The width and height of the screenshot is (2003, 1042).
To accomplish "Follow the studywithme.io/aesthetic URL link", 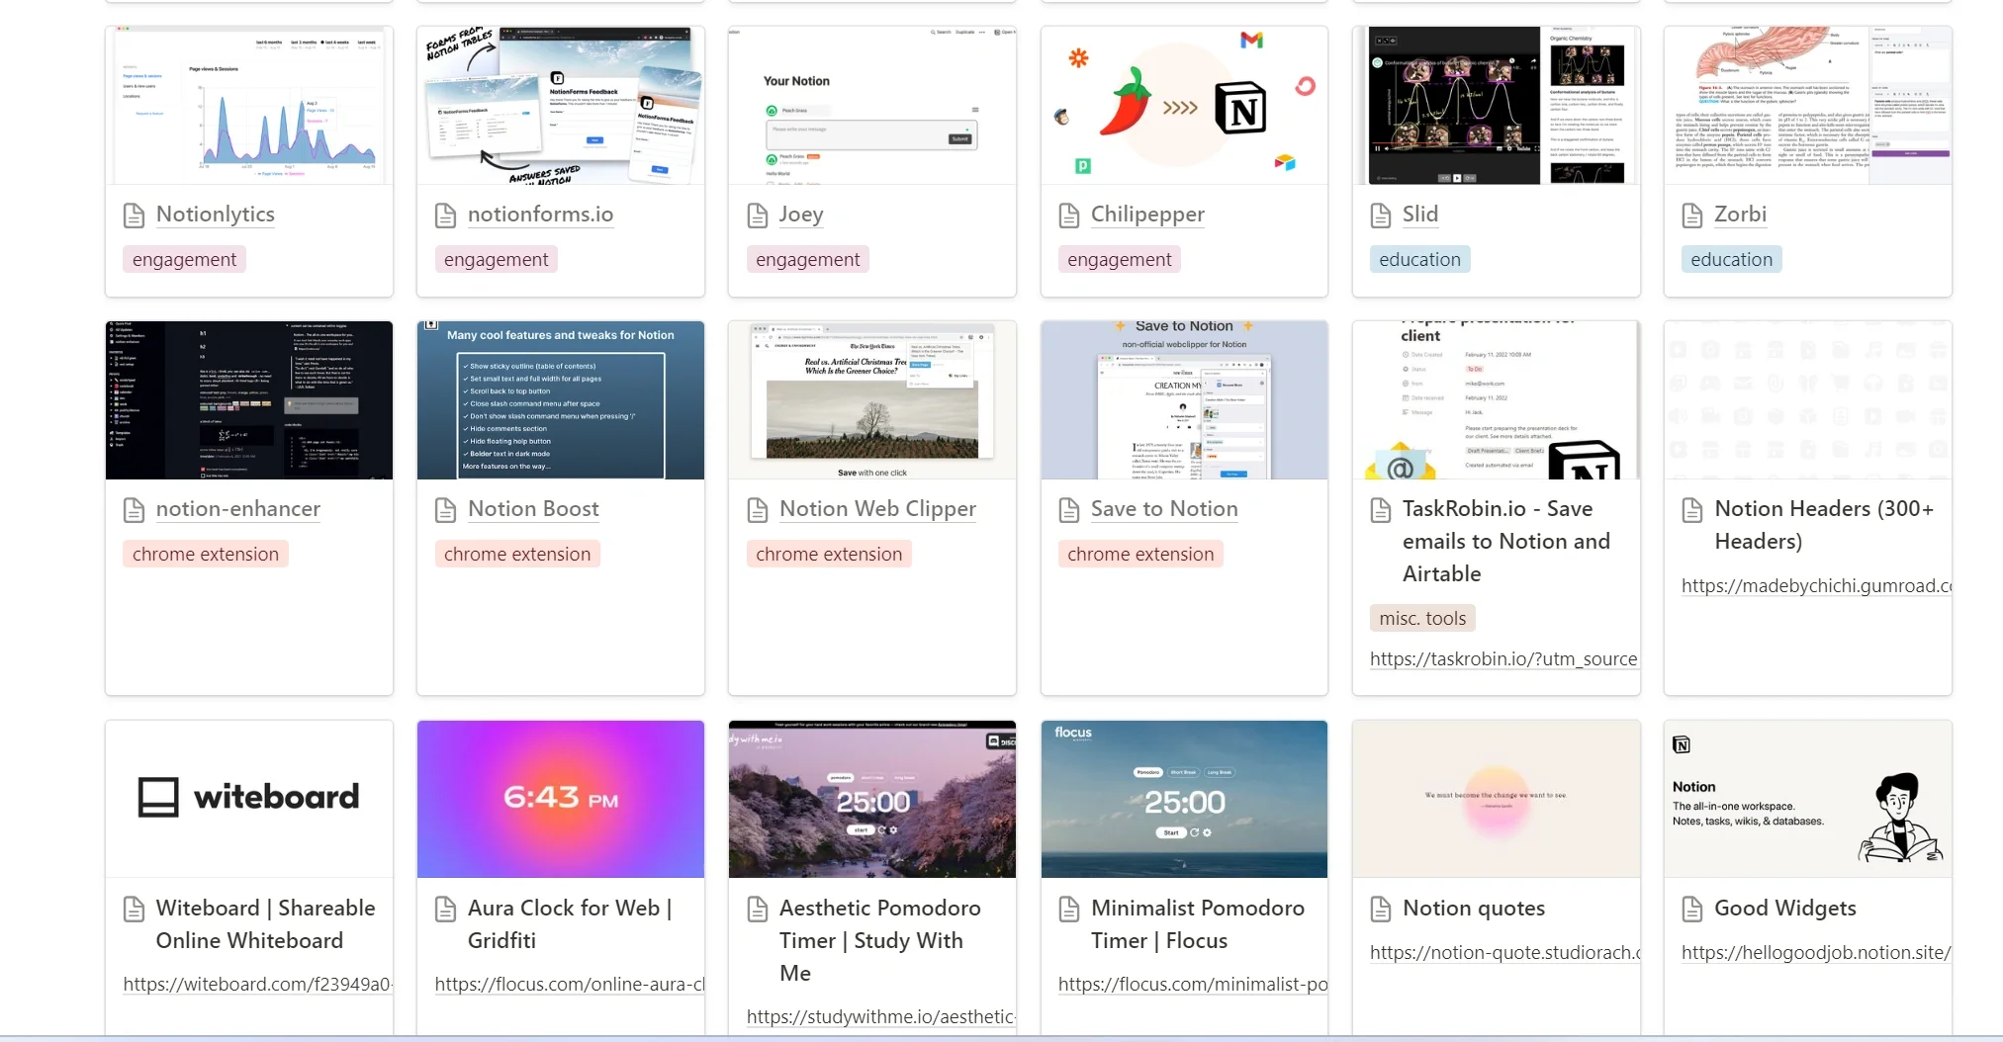I will pos(881,1017).
